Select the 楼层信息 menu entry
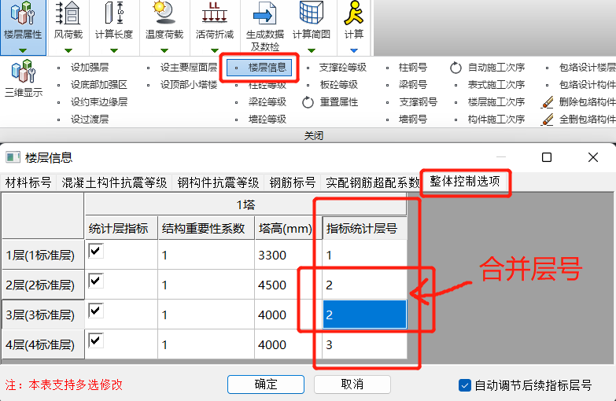Screen dimensions: 616x401 tap(260, 68)
